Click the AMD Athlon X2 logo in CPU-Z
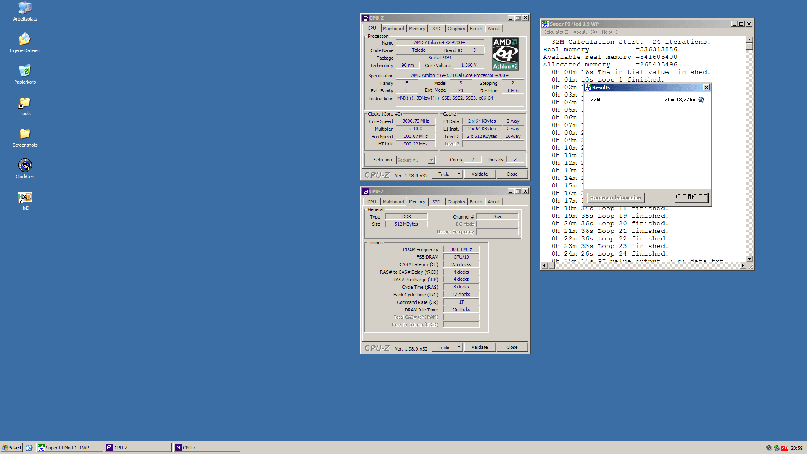The width and height of the screenshot is (807, 454). tap(505, 54)
